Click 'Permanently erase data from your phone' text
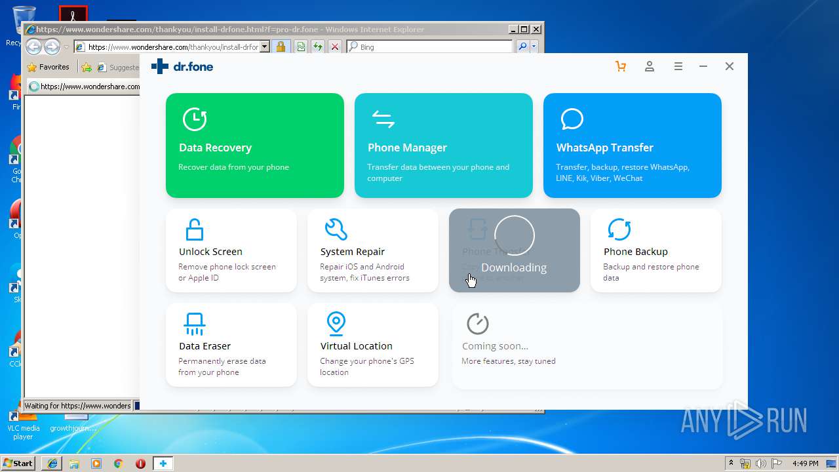Image resolution: width=839 pixels, height=472 pixels. [222, 366]
